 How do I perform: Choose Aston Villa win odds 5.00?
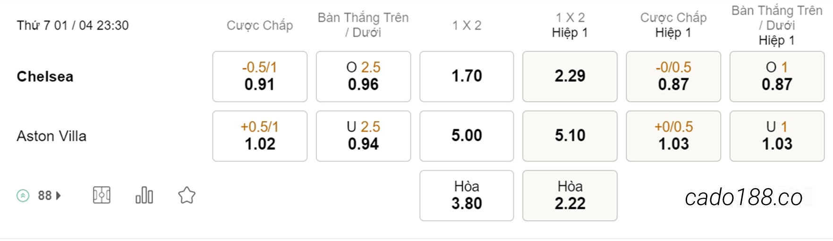pos(467,136)
